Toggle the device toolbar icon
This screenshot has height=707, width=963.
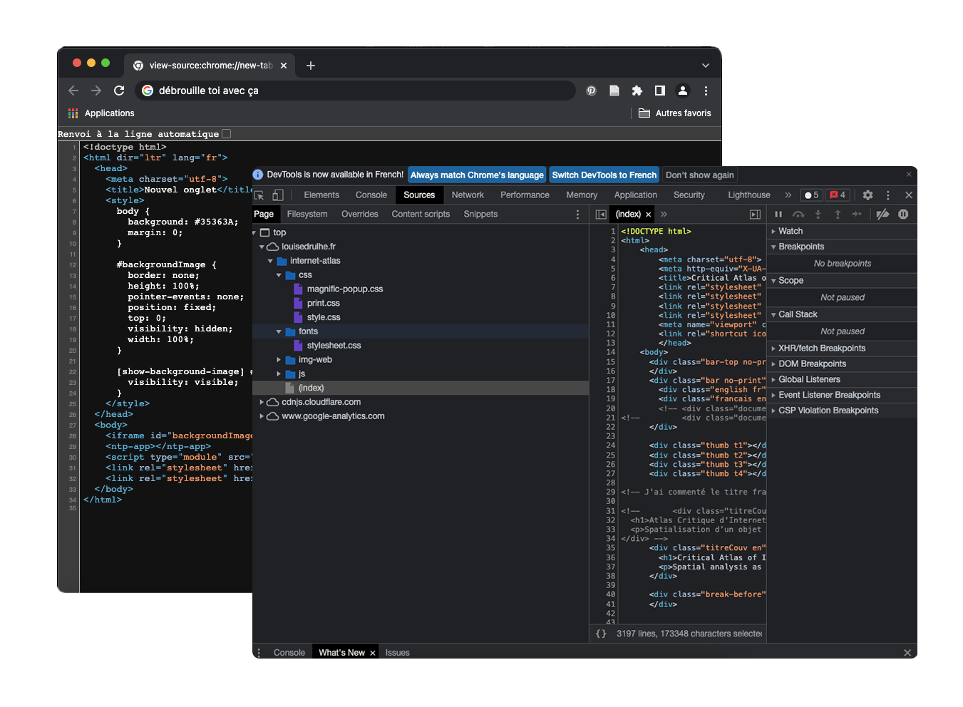pos(278,195)
